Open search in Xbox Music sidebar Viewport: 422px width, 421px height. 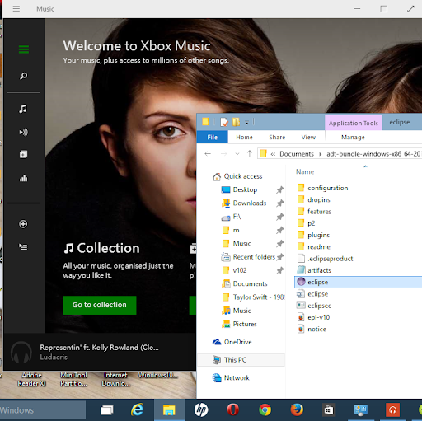[24, 76]
